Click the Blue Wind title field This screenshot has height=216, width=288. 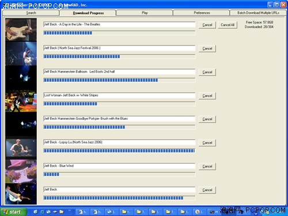tap(119, 166)
